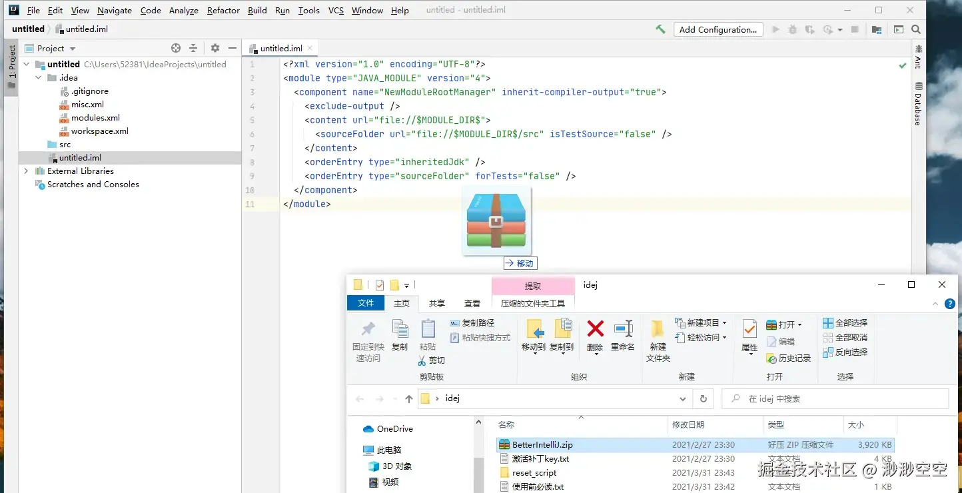Switch to 查看 ribbon tab
The width and height of the screenshot is (962, 493).
pyautogui.click(x=472, y=303)
